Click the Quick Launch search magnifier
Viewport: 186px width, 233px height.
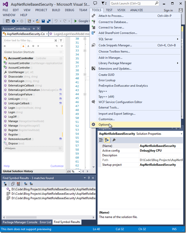pyautogui.click(x=156, y=3)
